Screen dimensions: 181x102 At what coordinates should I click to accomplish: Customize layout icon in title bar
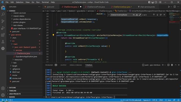tap(160, 2)
